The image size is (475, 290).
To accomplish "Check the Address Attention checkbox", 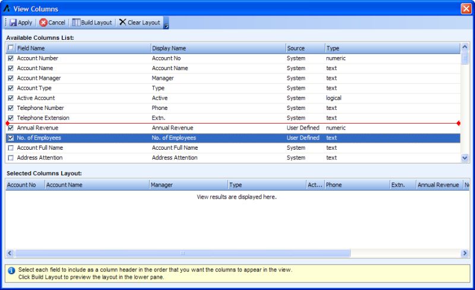I will coord(11,158).
